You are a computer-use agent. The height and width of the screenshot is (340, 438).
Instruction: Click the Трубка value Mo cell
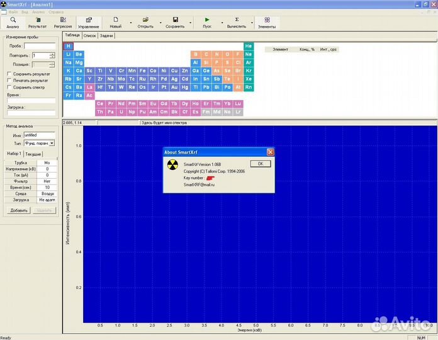[x=47, y=162]
